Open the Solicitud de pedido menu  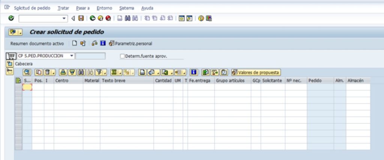pyautogui.click(x=32, y=8)
